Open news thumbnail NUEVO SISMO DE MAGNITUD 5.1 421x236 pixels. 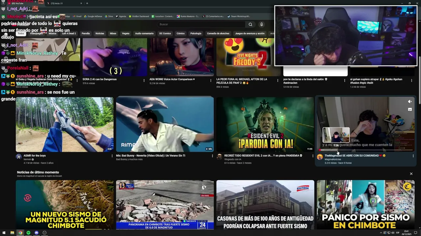[64, 205]
